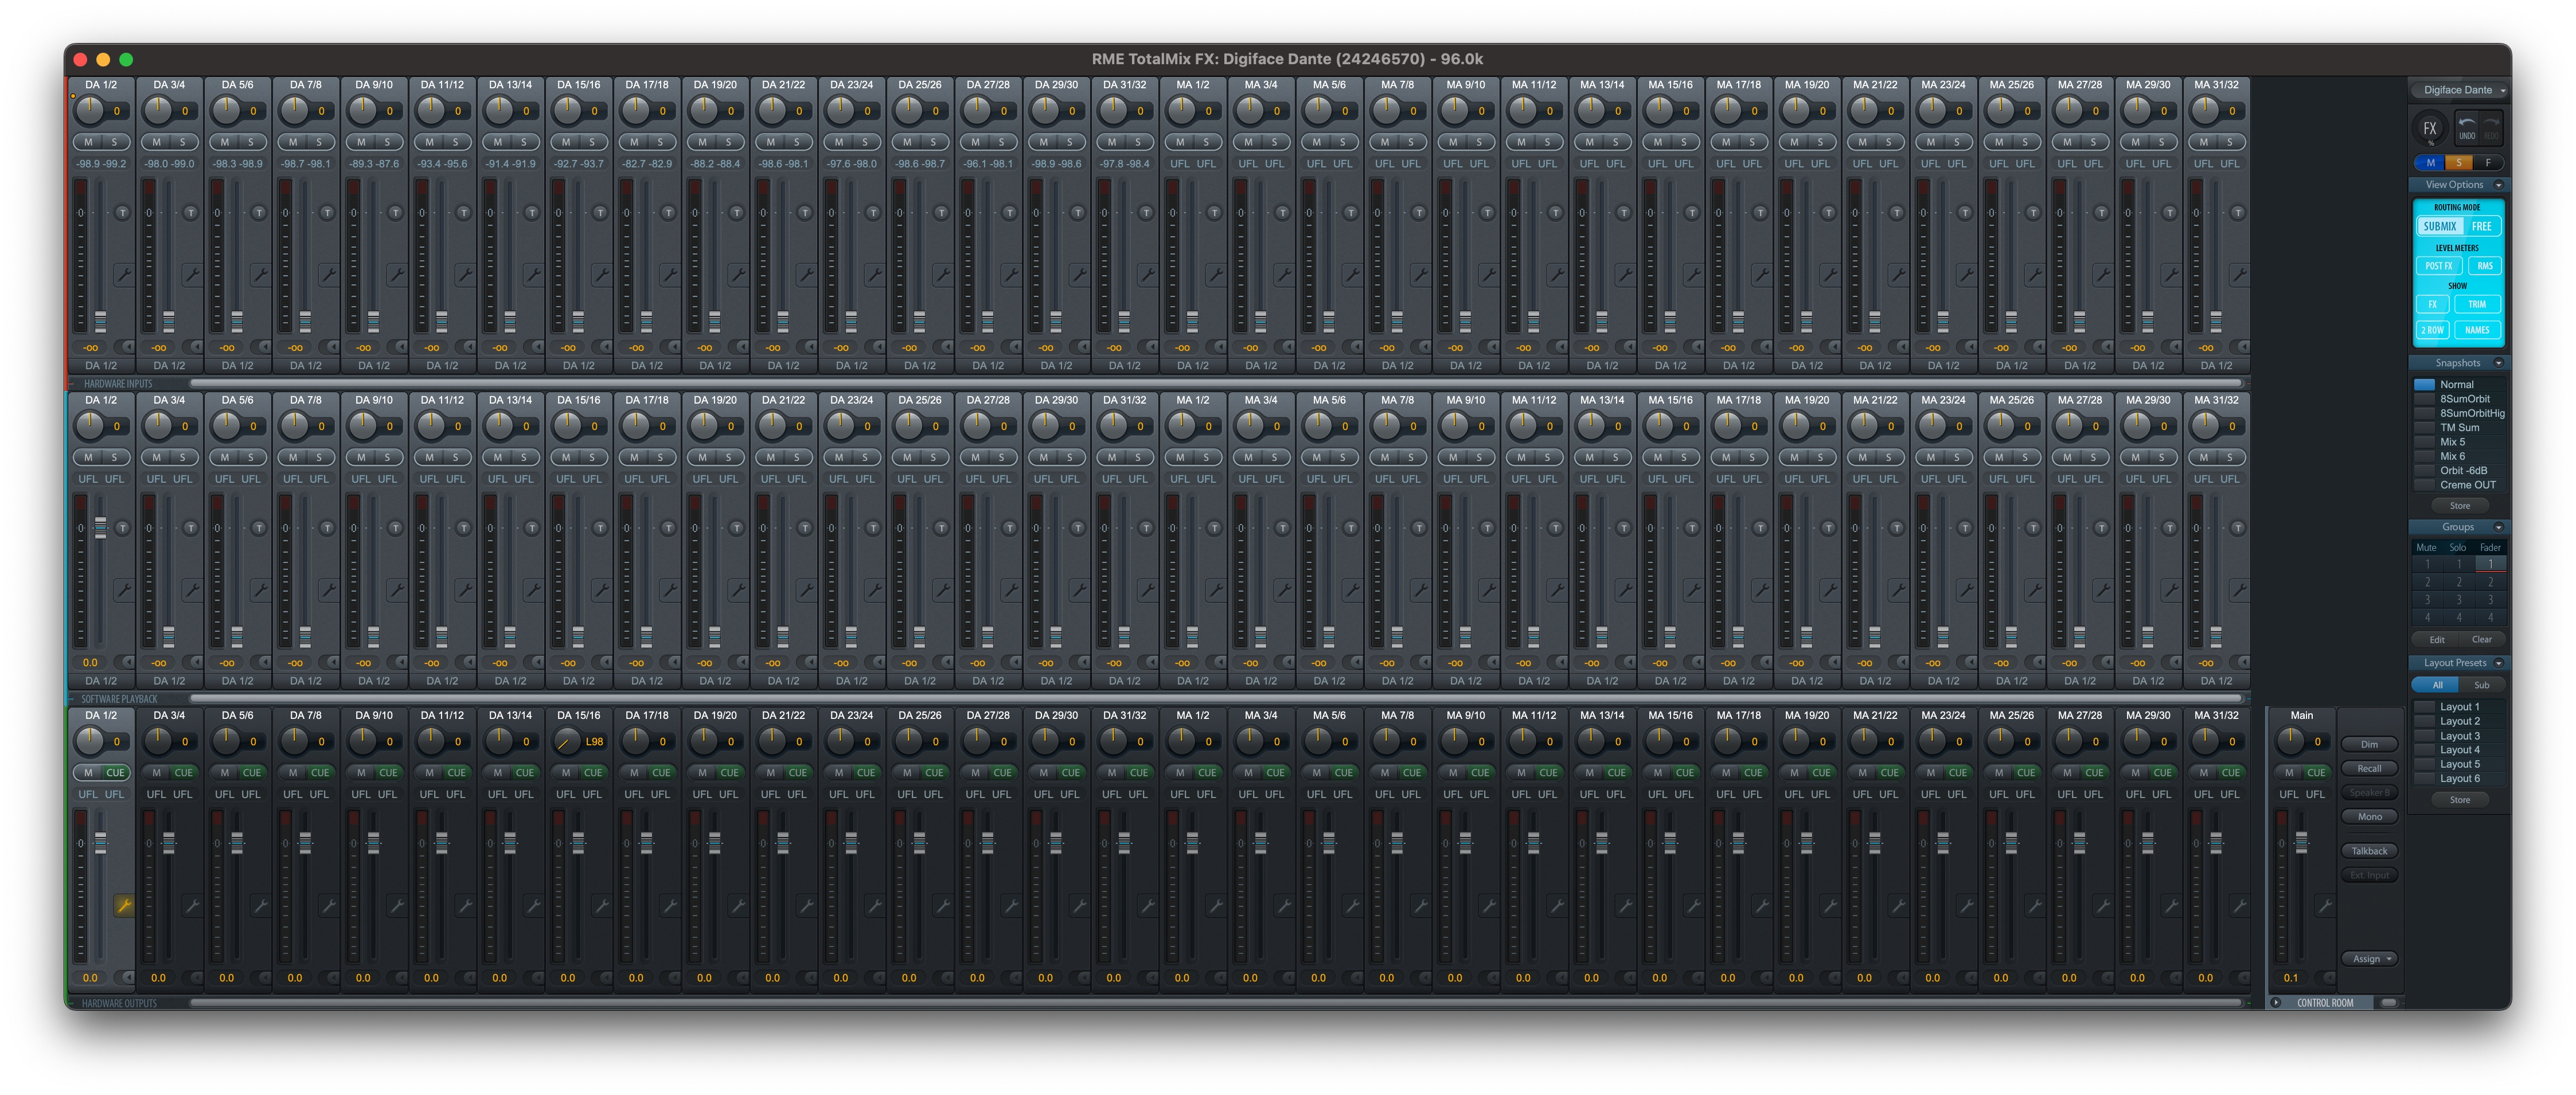Click the pan knob of software playback DA 3/4
The width and height of the screenshot is (2576, 1095).
tap(158, 426)
